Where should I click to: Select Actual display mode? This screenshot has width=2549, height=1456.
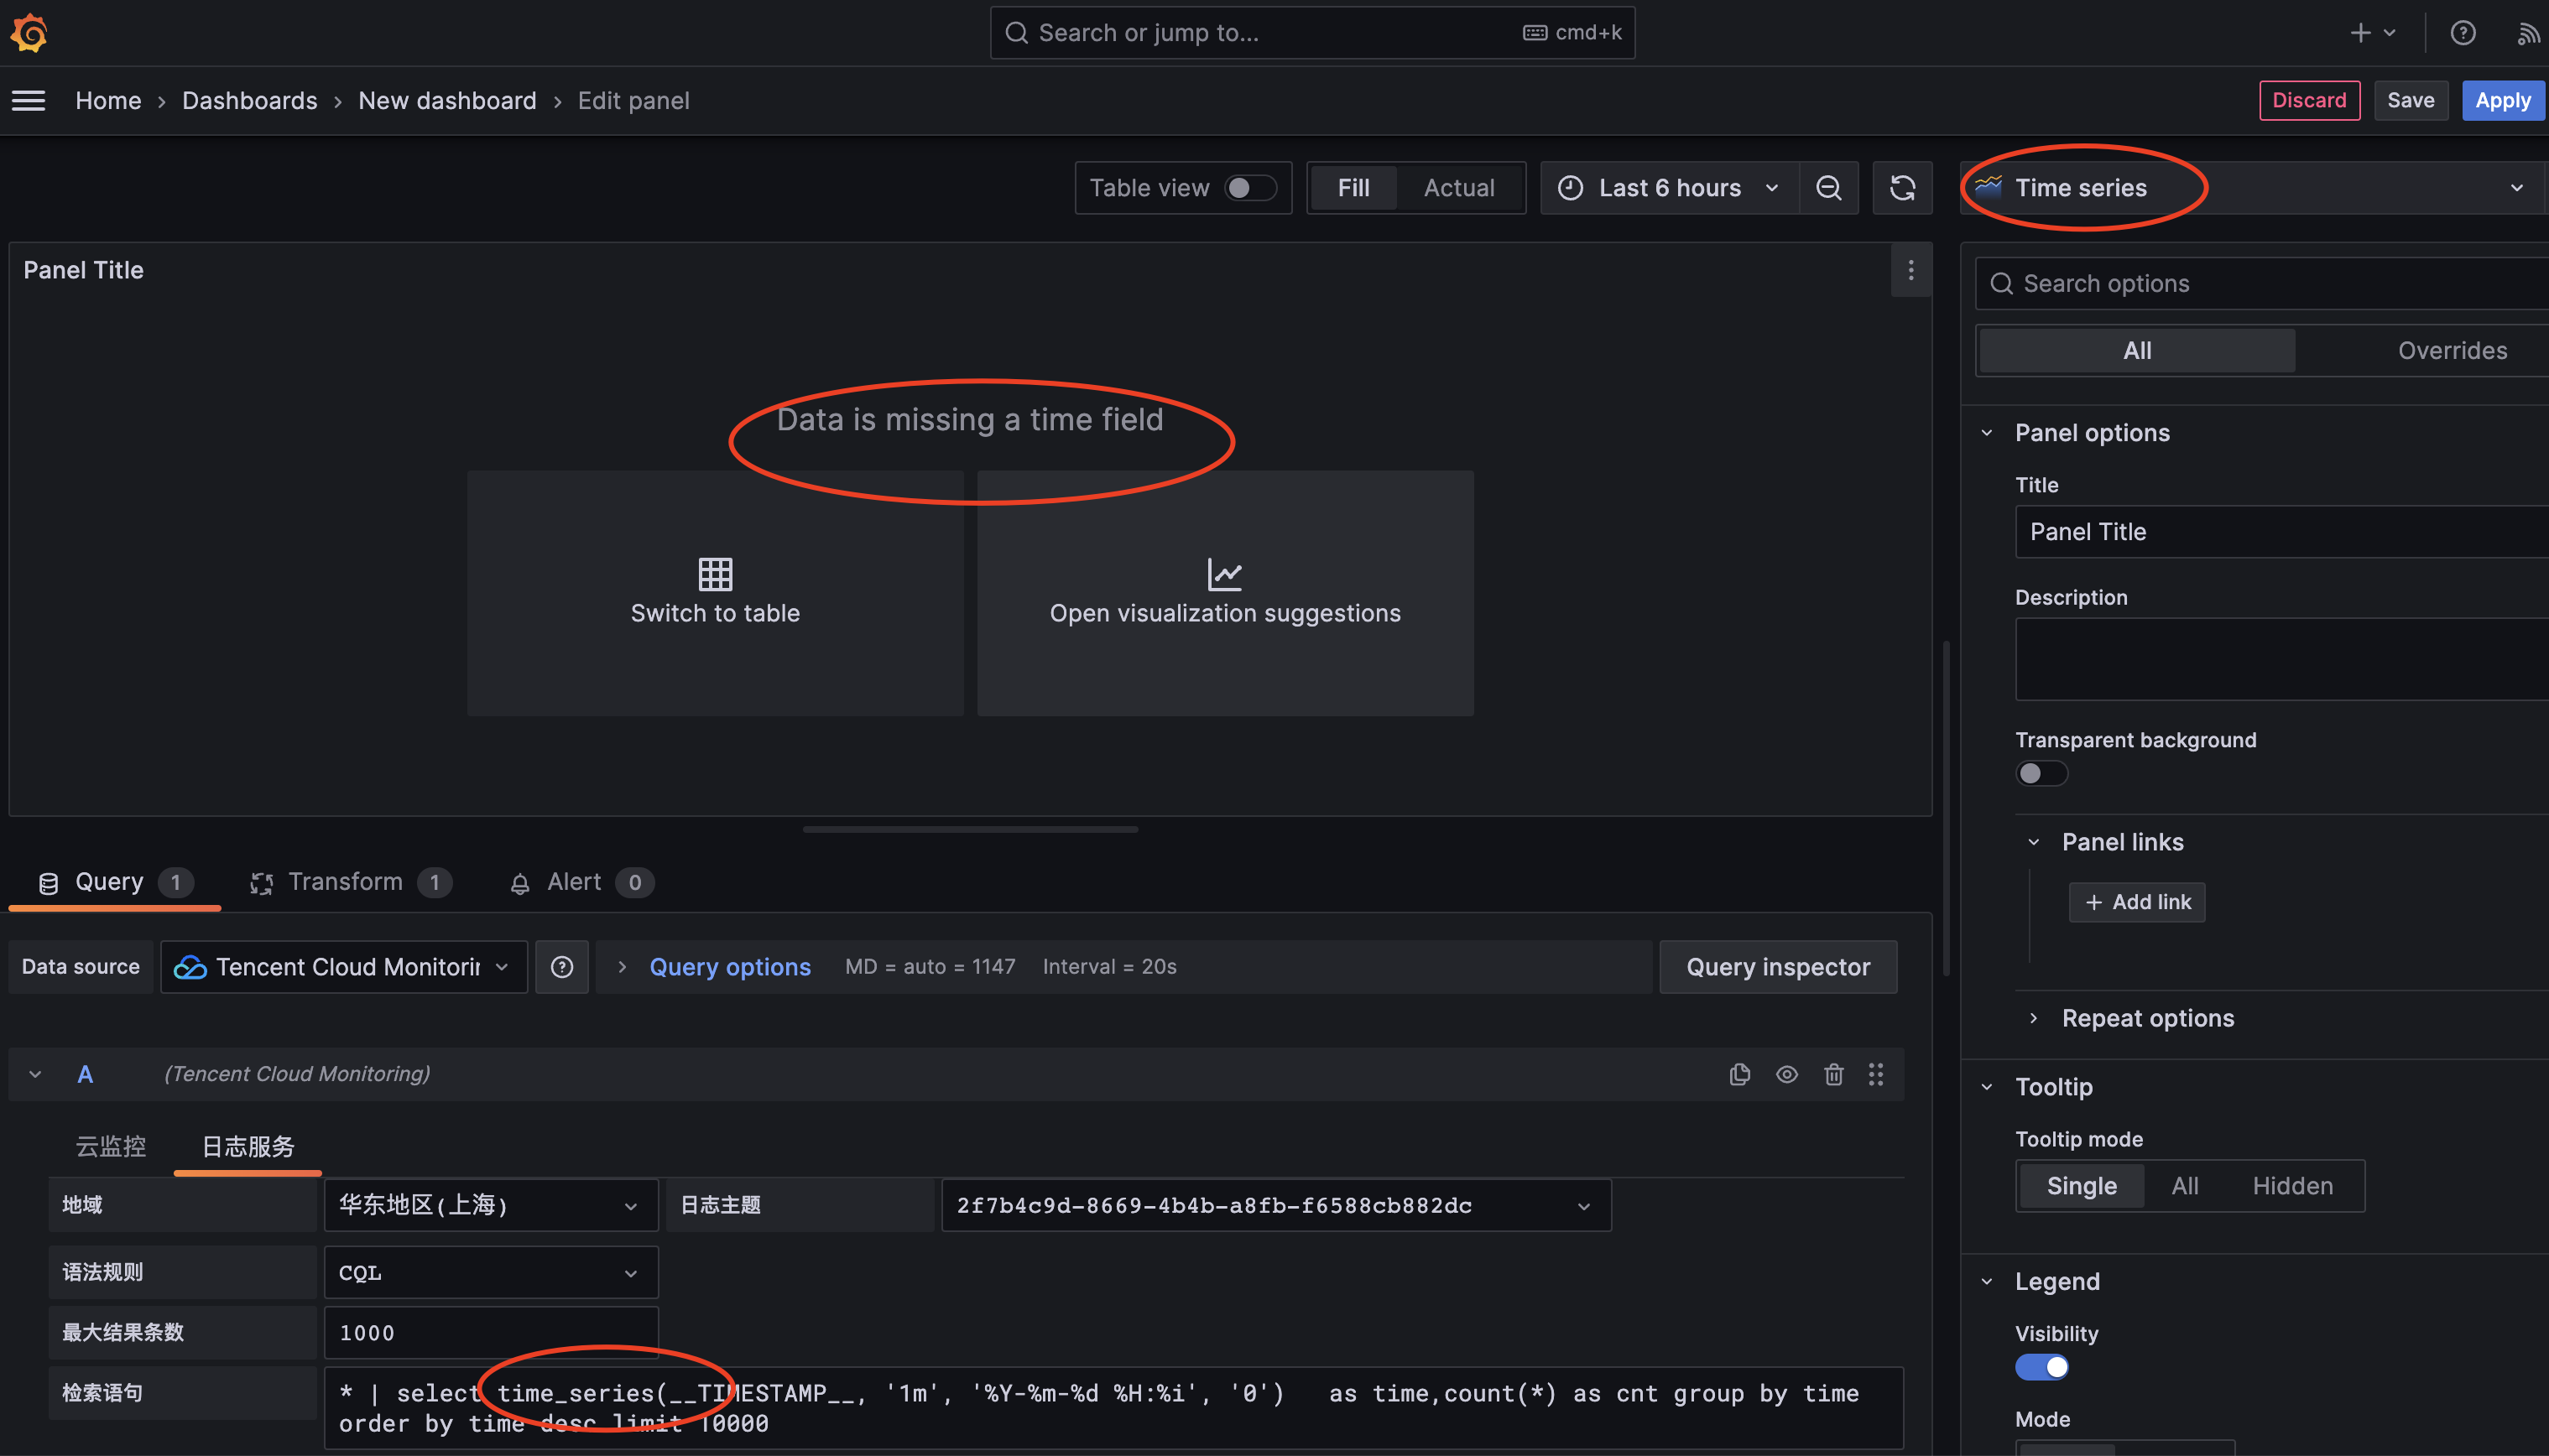(x=1458, y=187)
